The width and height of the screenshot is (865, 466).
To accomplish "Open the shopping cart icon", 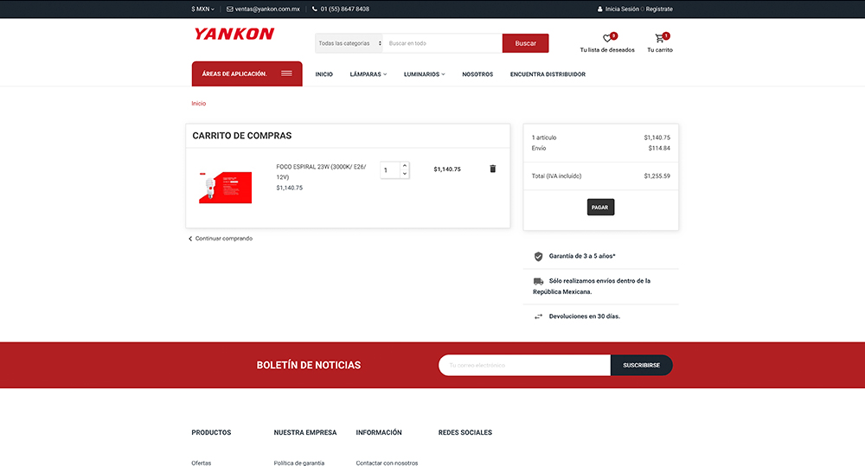I will pyautogui.click(x=660, y=39).
